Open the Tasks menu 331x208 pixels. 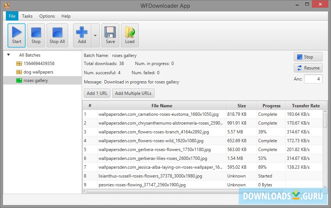(x=27, y=16)
